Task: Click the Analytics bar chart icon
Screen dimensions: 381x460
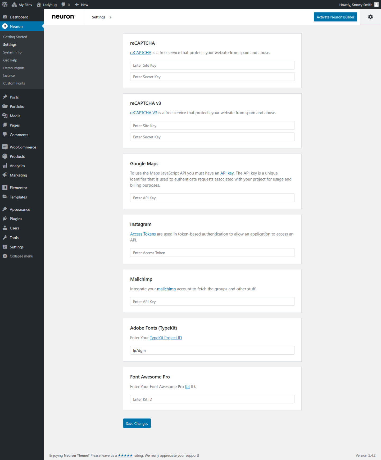Action: [x=5, y=166]
